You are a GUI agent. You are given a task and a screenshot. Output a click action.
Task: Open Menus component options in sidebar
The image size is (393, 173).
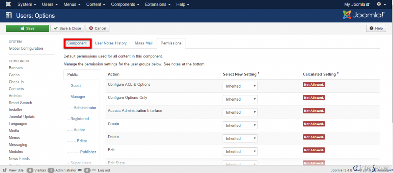click(x=14, y=138)
